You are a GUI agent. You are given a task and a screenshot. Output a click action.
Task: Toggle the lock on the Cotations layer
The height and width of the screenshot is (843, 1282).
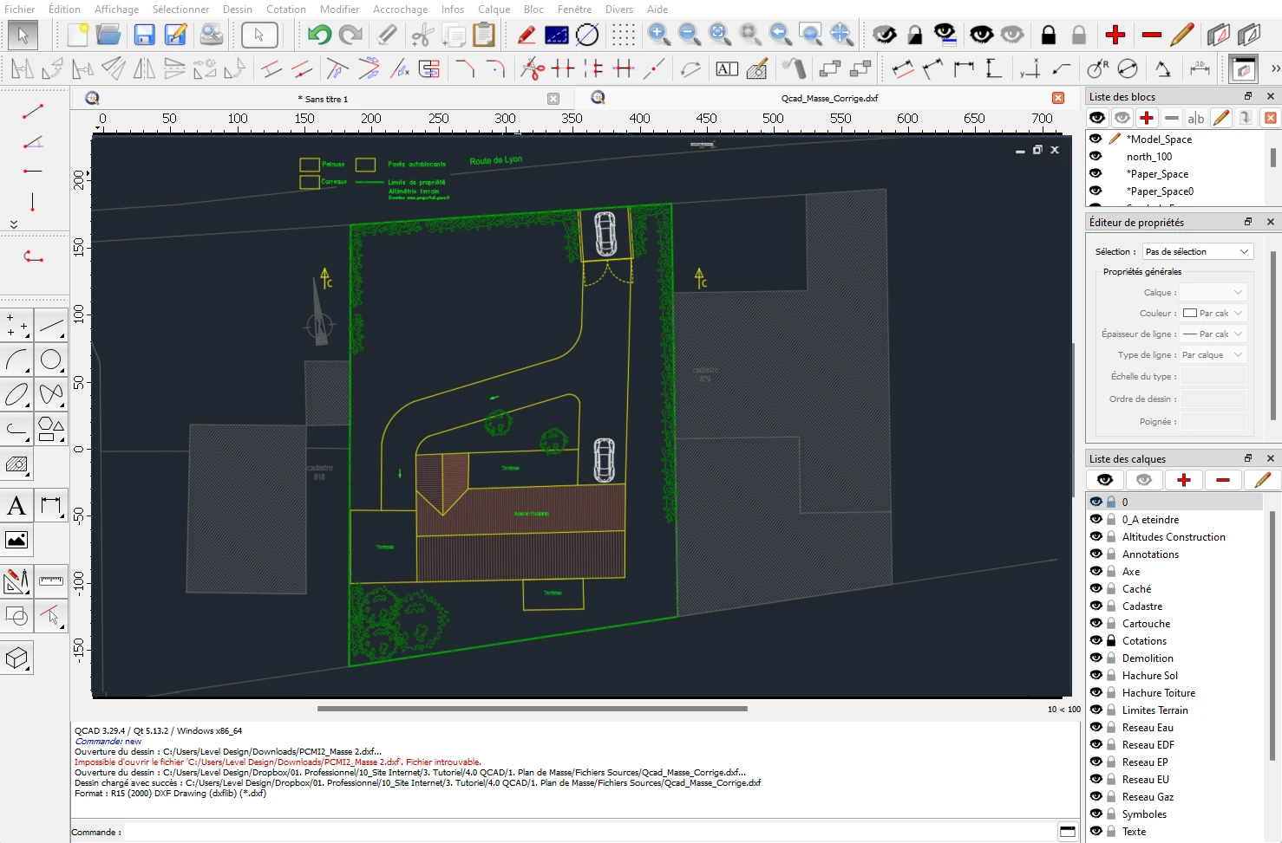click(1111, 640)
